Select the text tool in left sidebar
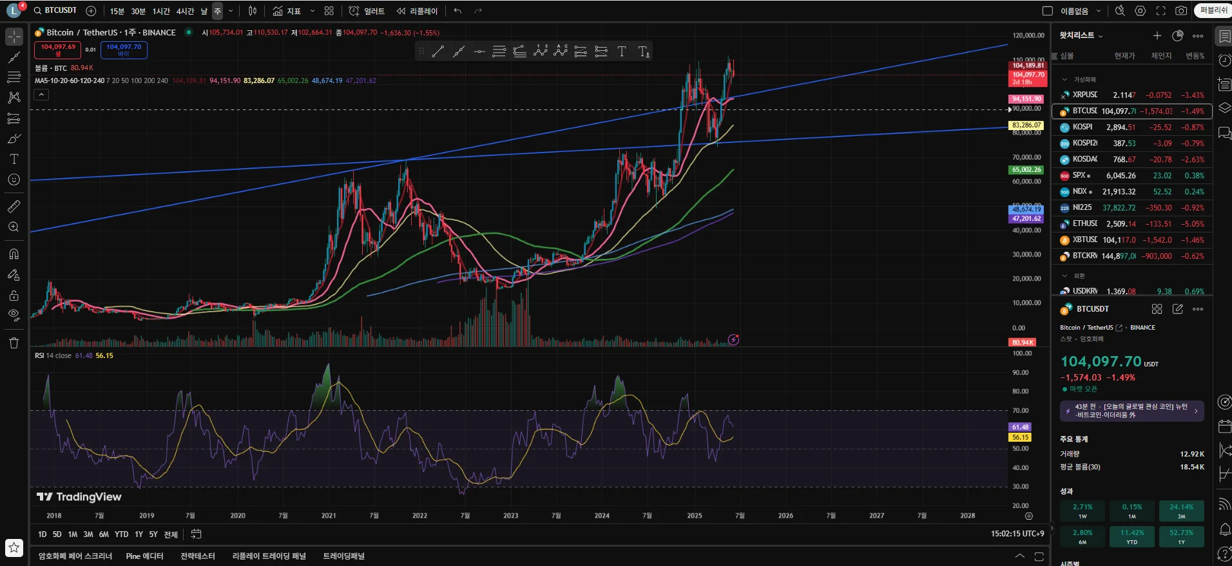 click(14, 159)
